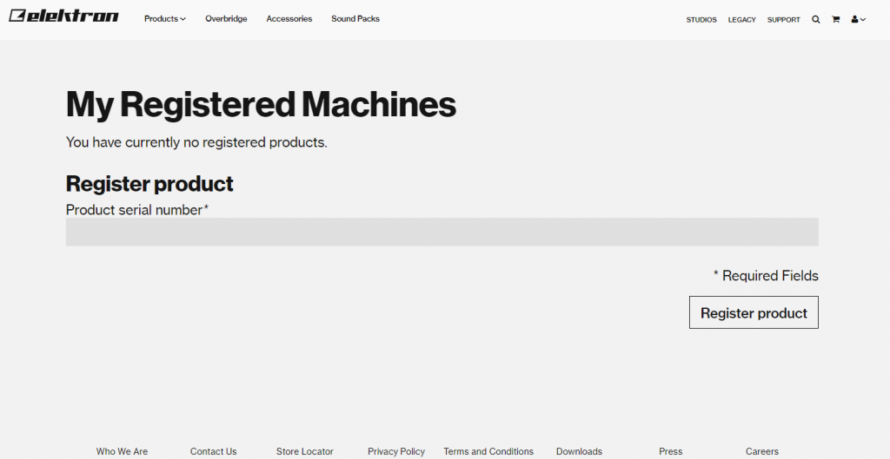Focus the Product serial number field
890x459 pixels.
click(x=442, y=232)
